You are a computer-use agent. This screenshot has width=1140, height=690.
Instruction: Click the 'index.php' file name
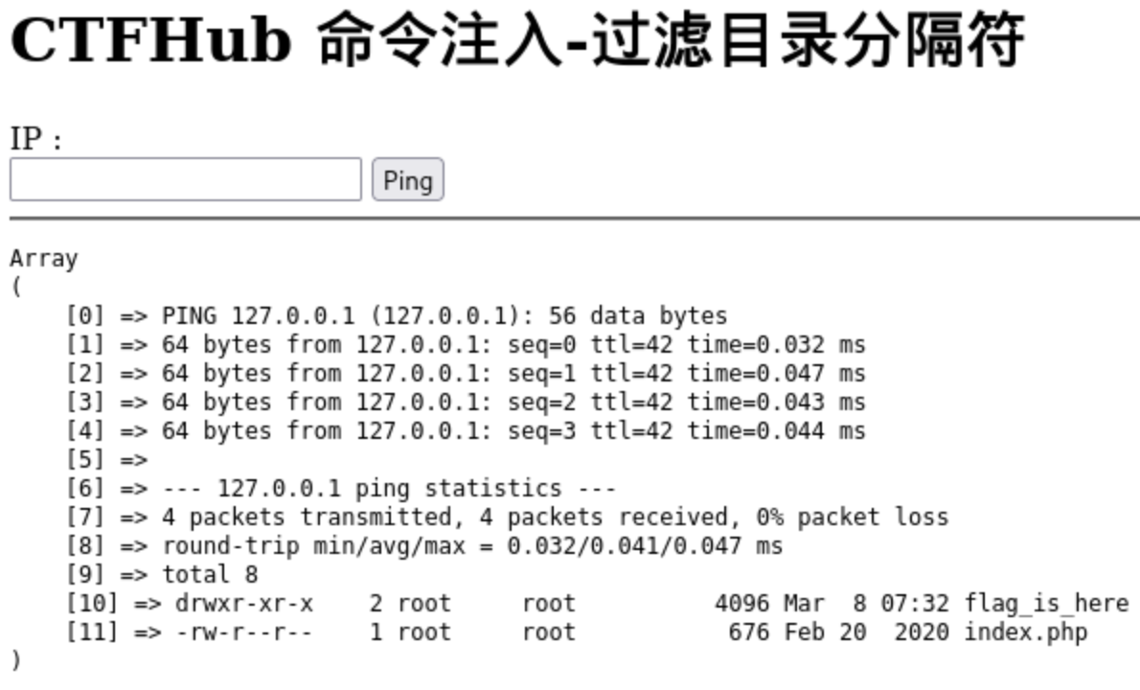coord(1025,632)
